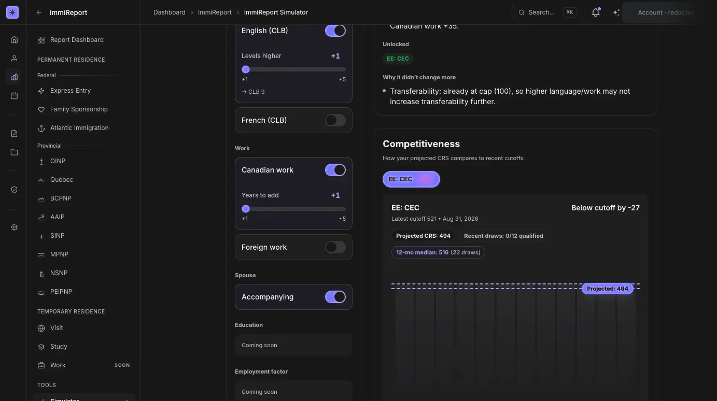Open the notifications bell
This screenshot has width=717, height=401.
click(x=596, y=12)
